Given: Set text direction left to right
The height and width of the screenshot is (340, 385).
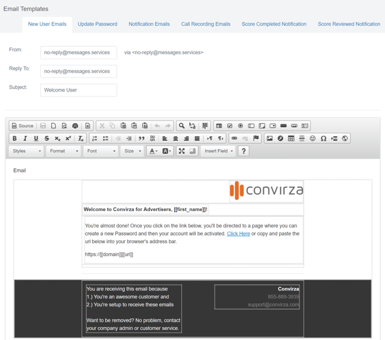Looking at the screenshot, I should (x=210, y=138).
